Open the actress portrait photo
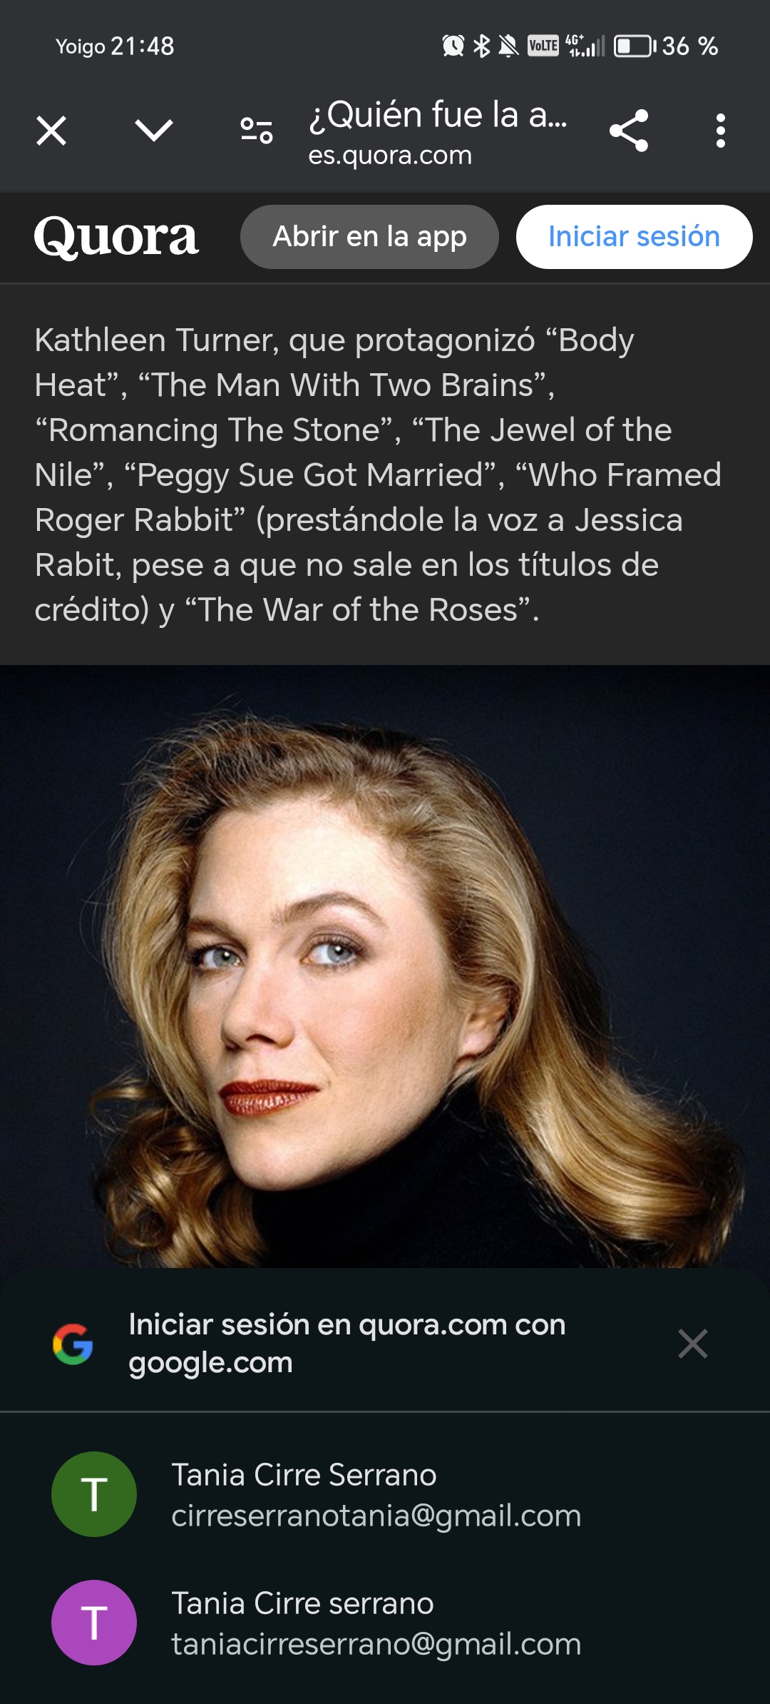The image size is (770, 1704). click(x=385, y=966)
